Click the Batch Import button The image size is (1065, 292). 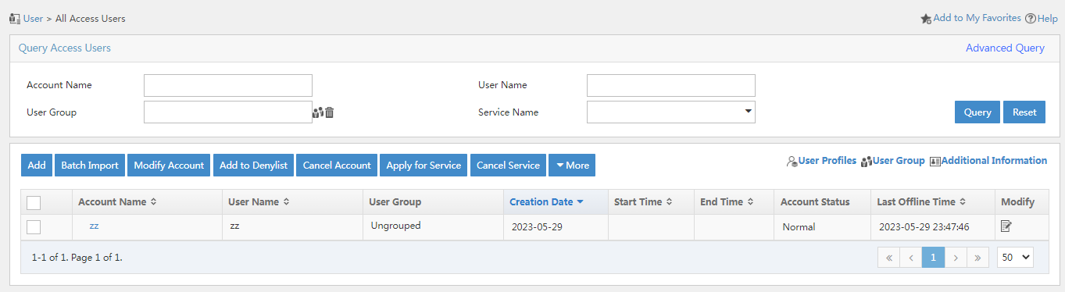(x=90, y=165)
